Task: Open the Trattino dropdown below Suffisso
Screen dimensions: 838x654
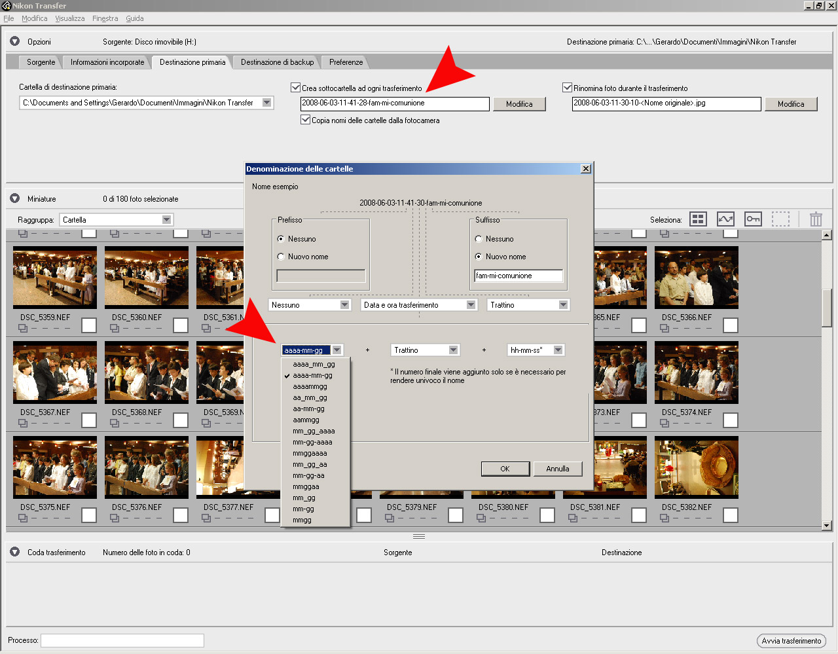Action: point(563,305)
